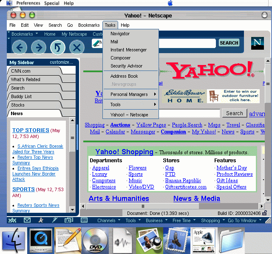Open the sound file dock icon

click(x=122, y=240)
